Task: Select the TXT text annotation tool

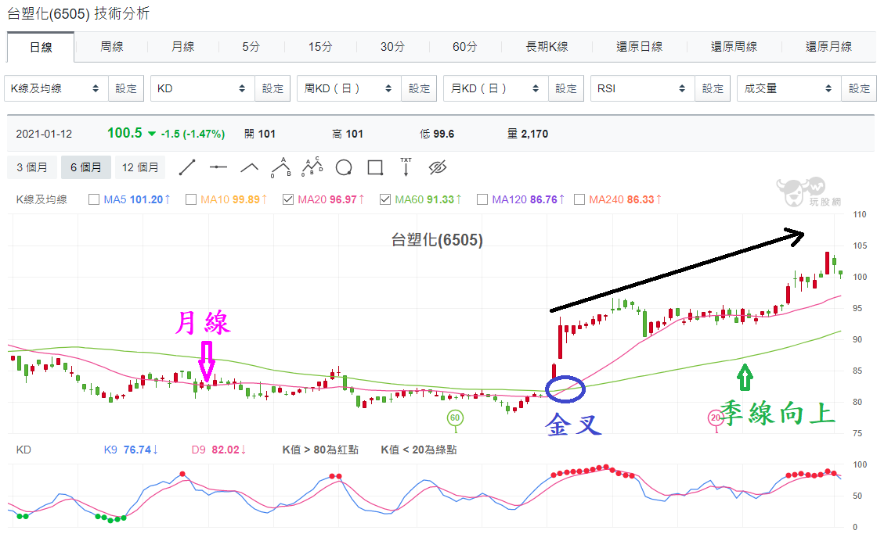Action: 406,167
